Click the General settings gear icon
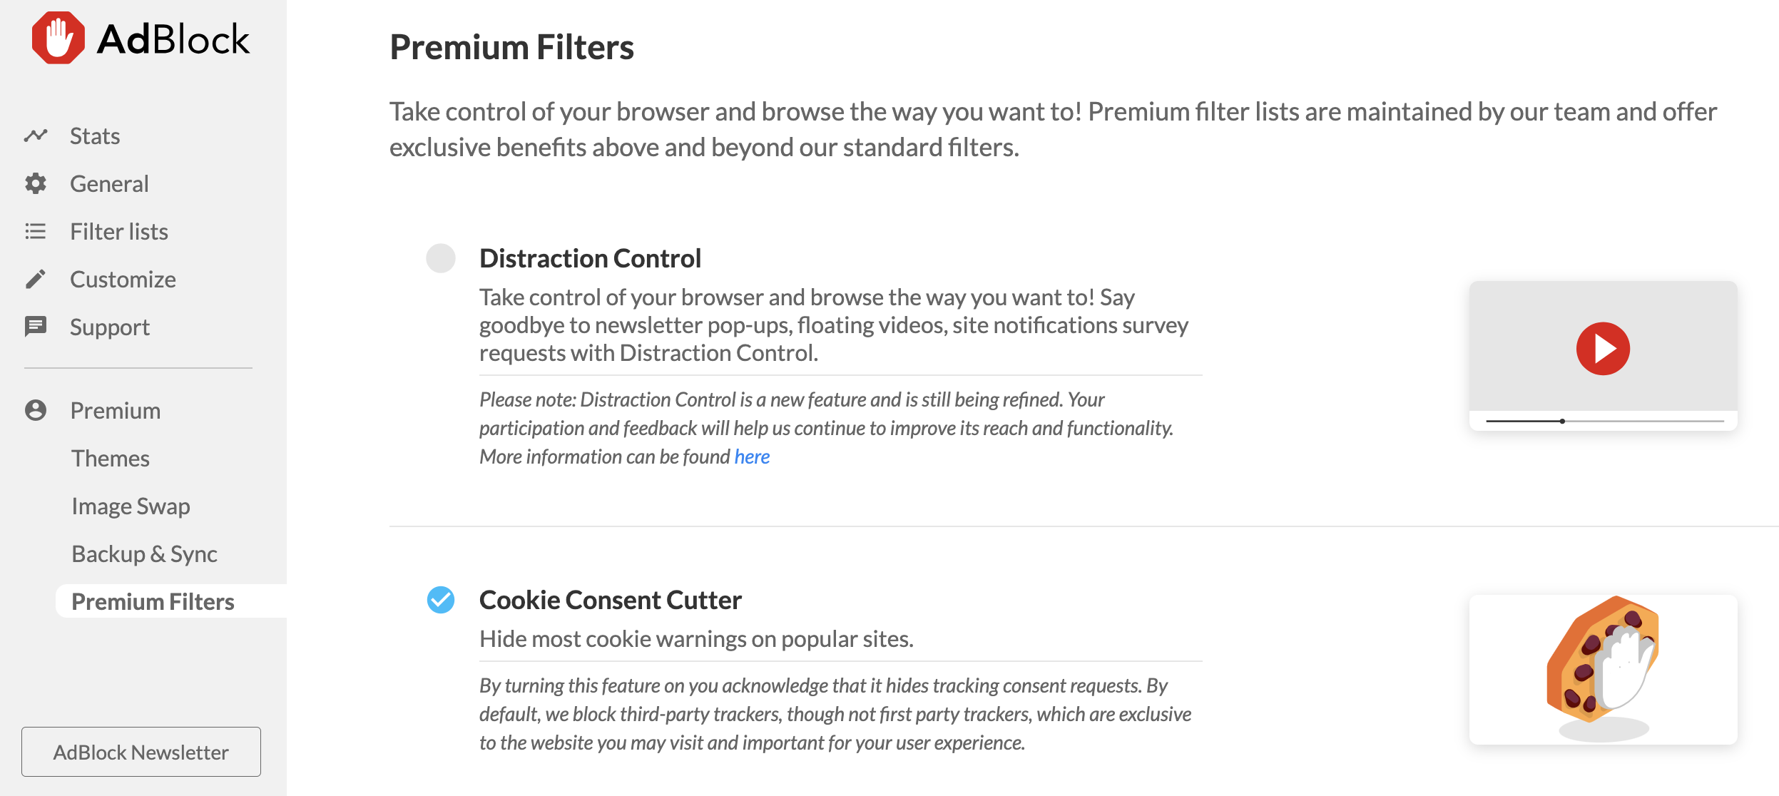The height and width of the screenshot is (796, 1779). click(x=36, y=183)
